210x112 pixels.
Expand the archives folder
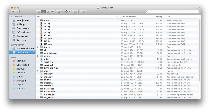tap(38, 56)
